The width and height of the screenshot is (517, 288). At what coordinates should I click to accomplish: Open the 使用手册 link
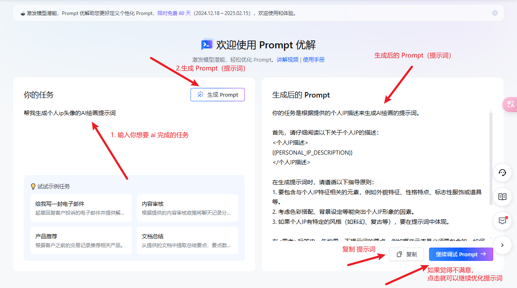(314, 60)
